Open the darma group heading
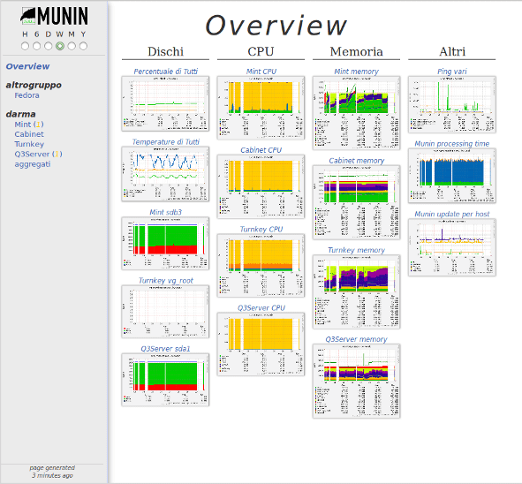The image size is (522, 484). coord(20,114)
